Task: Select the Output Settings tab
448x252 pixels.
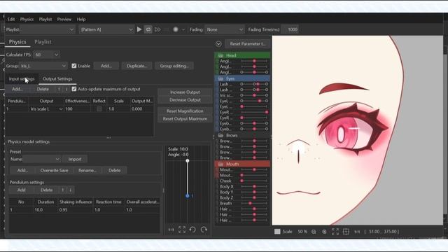Action: click(x=57, y=79)
